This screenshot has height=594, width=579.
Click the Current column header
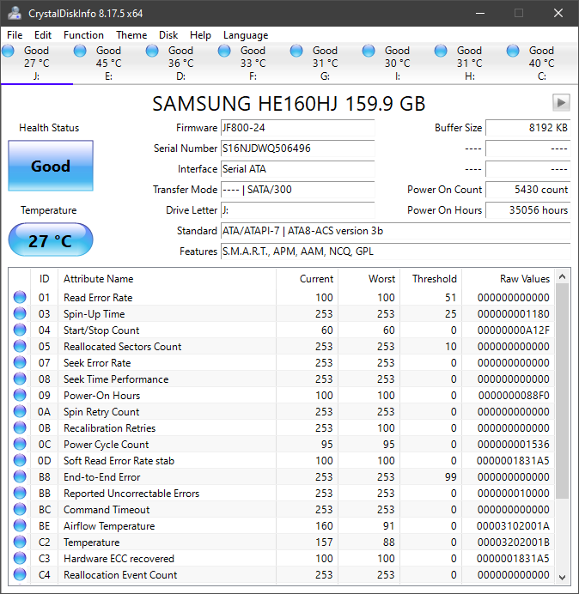tap(308, 279)
